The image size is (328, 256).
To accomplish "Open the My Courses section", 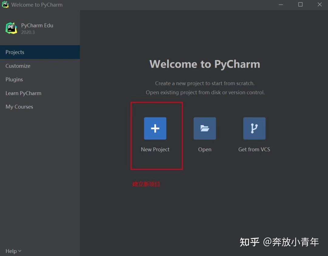I will (x=19, y=107).
